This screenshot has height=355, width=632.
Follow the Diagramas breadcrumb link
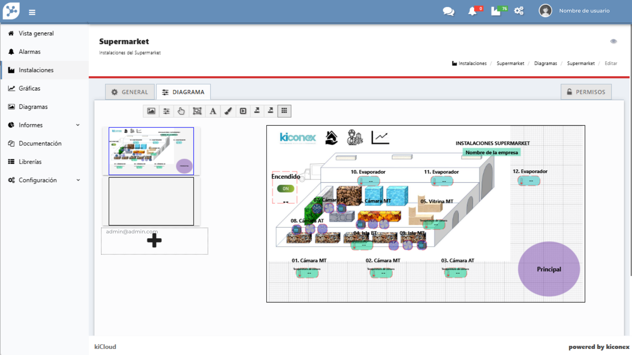point(545,63)
